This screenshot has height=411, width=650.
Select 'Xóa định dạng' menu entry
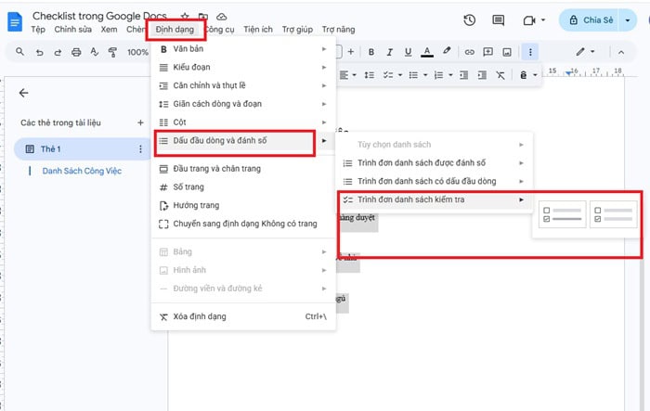(200, 316)
